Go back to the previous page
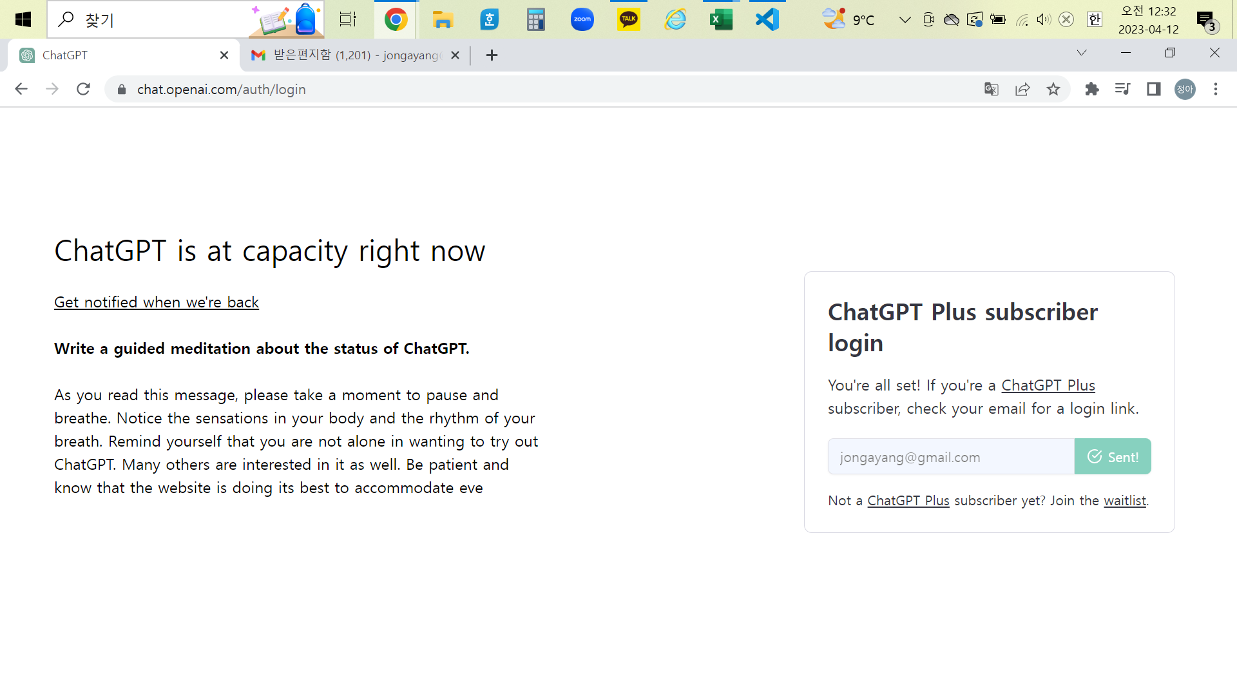Image resolution: width=1237 pixels, height=696 pixels. tap(21, 89)
